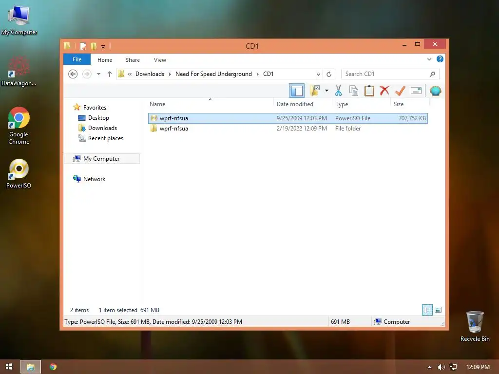Expand the arrow after Need For Speed Underground
The width and height of the screenshot is (499, 374).
257,74
